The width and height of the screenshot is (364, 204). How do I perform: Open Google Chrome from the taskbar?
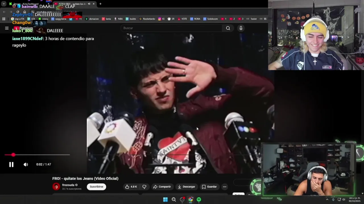click(191, 199)
